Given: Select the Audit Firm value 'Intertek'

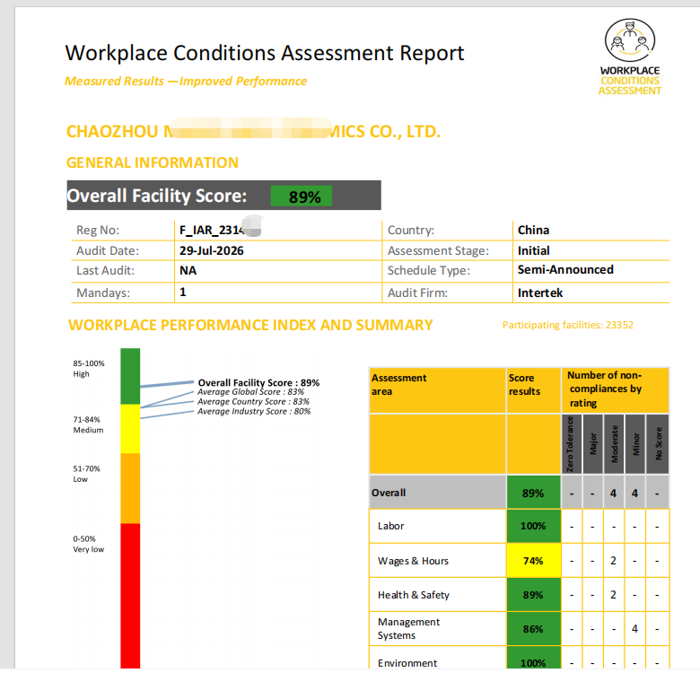Looking at the screenshot, I should tap(540, 293).
